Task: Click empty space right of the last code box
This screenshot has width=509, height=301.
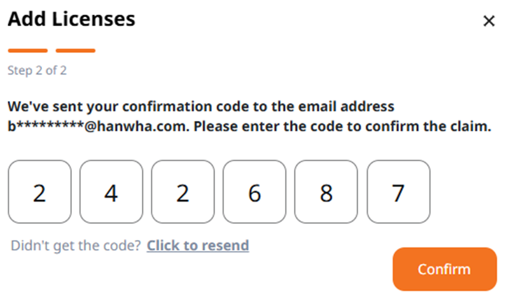Action: [x=468, y=192]
